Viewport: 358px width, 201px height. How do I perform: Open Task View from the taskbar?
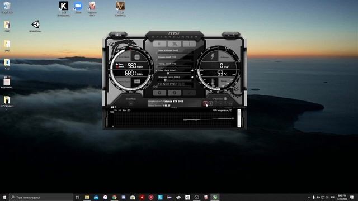tap(78, 197)
